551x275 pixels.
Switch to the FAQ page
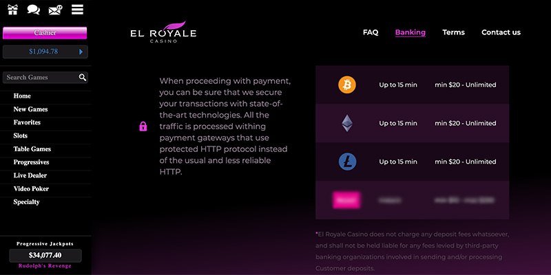(371, 32)
